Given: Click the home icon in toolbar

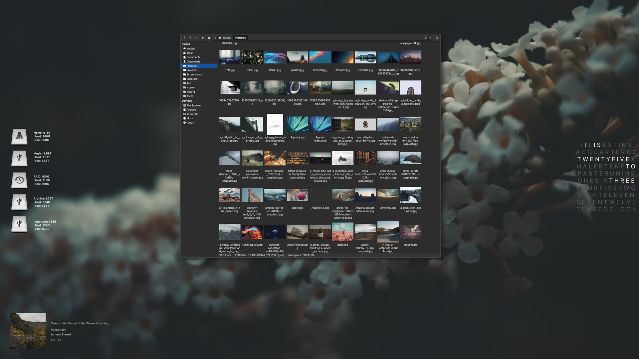Looking at the screenshot, I should (209, 38).
